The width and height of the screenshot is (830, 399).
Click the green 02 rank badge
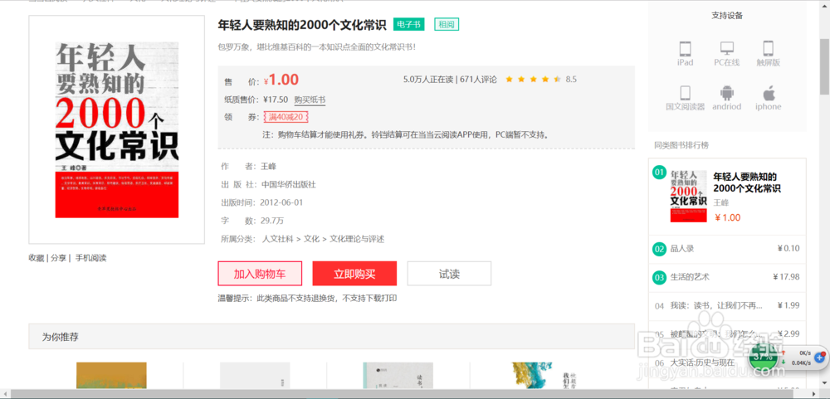click(x=659, y=249)
